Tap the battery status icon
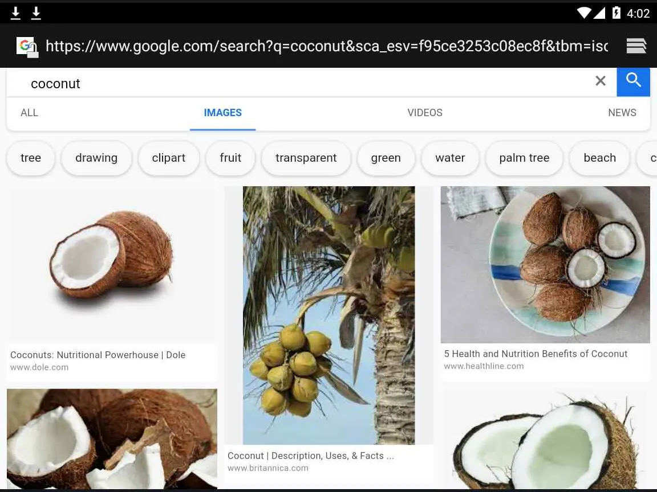 coord(616,13)
